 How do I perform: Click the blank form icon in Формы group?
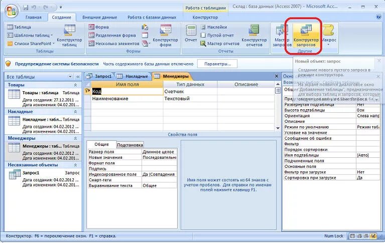point(145,35)
